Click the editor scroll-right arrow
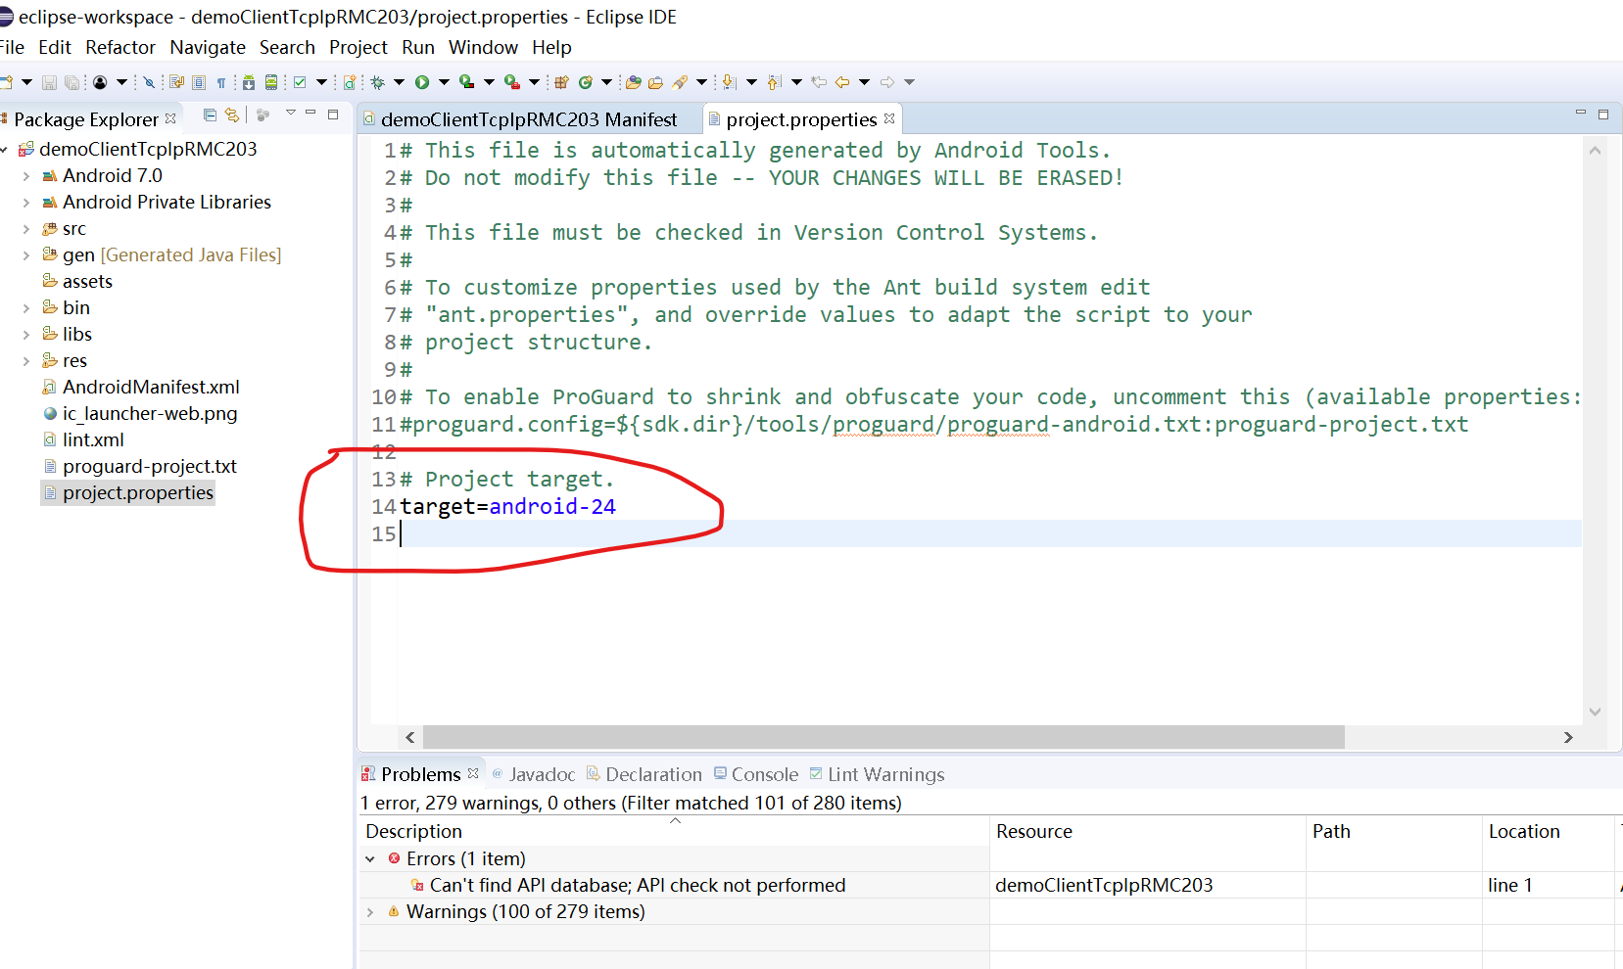 (x=1568, y=737)
